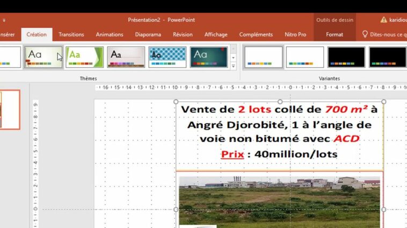Apply the grey theme with wood-colored footer
The image size is (407, 228).
pyautogui.click(x=126, y=57)
